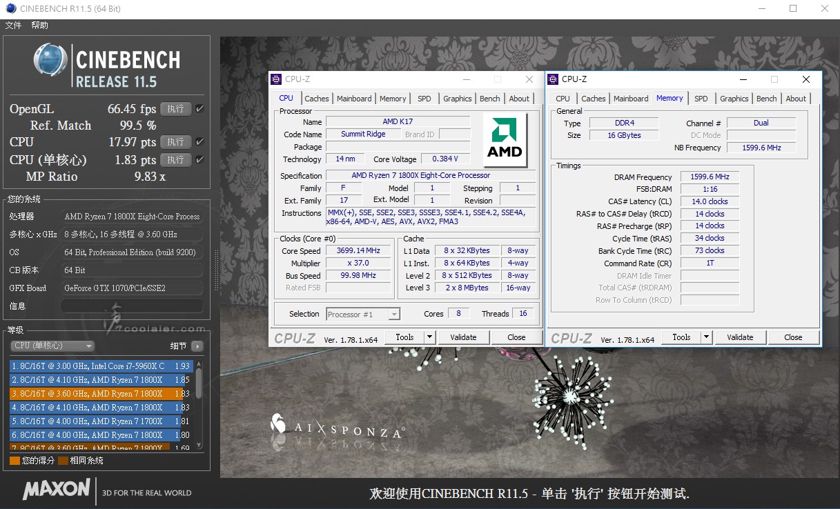Click the Cinebench app icon in title bar
Viewport: 840px width, 509px height.
[9, 10]
